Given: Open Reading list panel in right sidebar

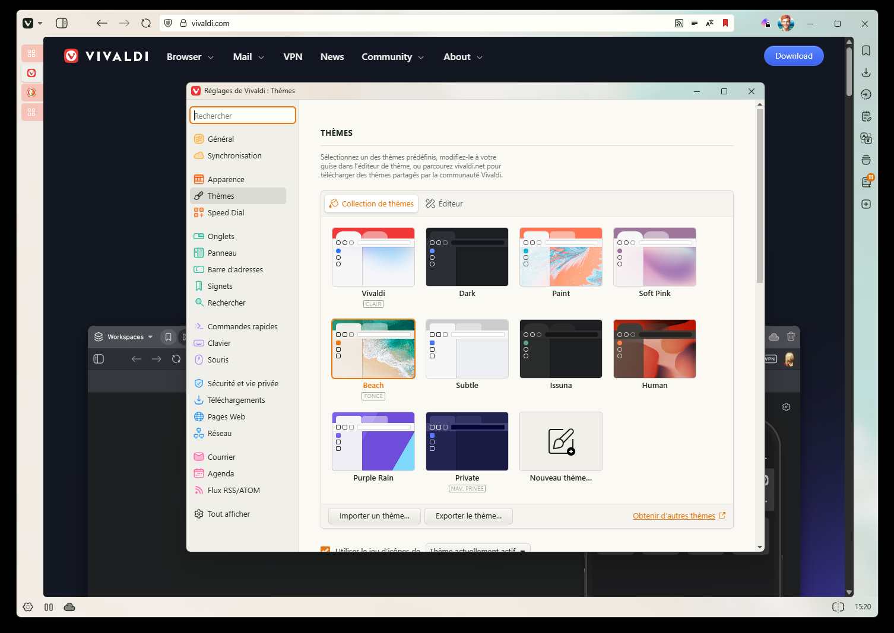Looking at the screenshot, I should click(x=866, y=160).
